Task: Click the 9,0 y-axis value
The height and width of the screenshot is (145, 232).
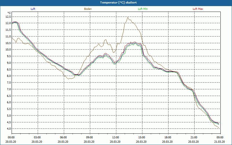Action: pyautogui.click(x=9, y=63)
